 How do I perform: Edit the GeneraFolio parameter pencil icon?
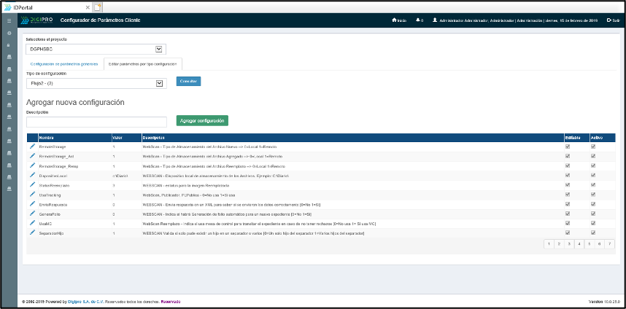pos(32,214)
